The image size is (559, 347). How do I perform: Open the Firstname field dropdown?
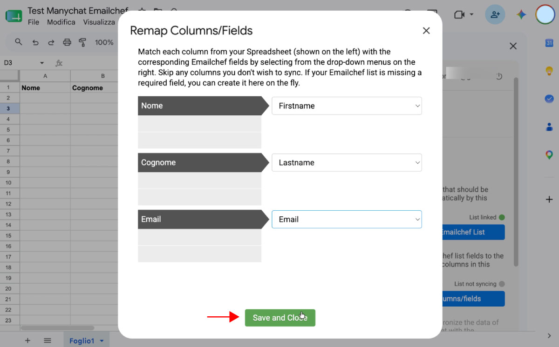click(x=347, y=106)
